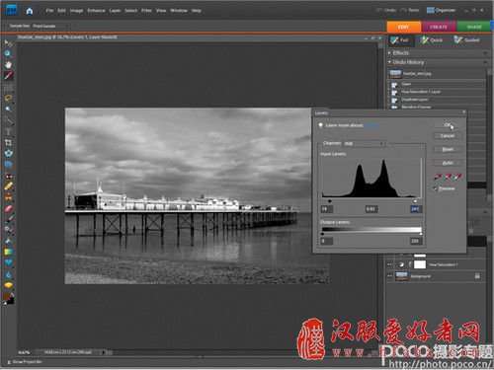Image resolution: width=494 pixels, height=370 pixels.
Task: Open the Window menu
Action: [179, 11]
